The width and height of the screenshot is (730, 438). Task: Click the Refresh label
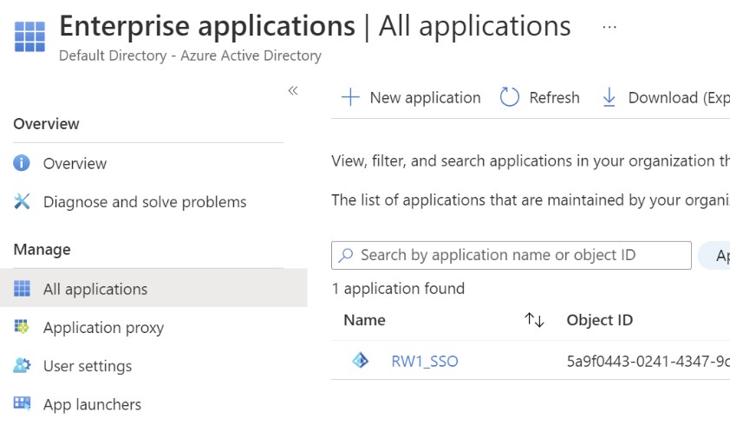point(554,98)
